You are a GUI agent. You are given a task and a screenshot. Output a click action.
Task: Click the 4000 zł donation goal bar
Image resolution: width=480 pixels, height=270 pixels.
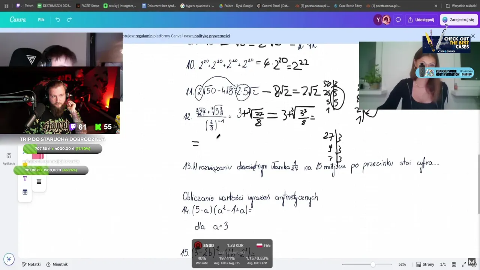[x=62, y=149]
